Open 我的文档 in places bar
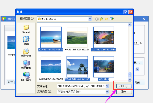 pyautogui.click(x=26, y=53)
